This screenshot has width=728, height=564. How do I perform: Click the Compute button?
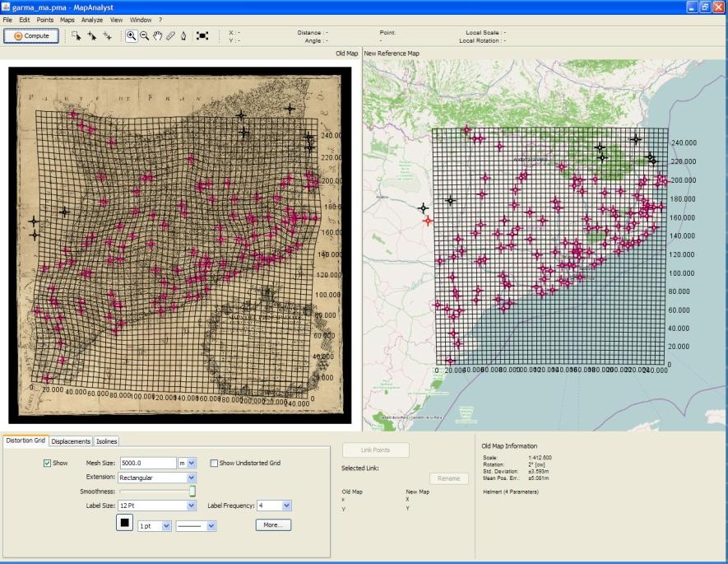31,35
